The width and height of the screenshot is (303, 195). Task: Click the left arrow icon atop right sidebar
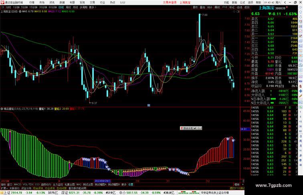301,7
